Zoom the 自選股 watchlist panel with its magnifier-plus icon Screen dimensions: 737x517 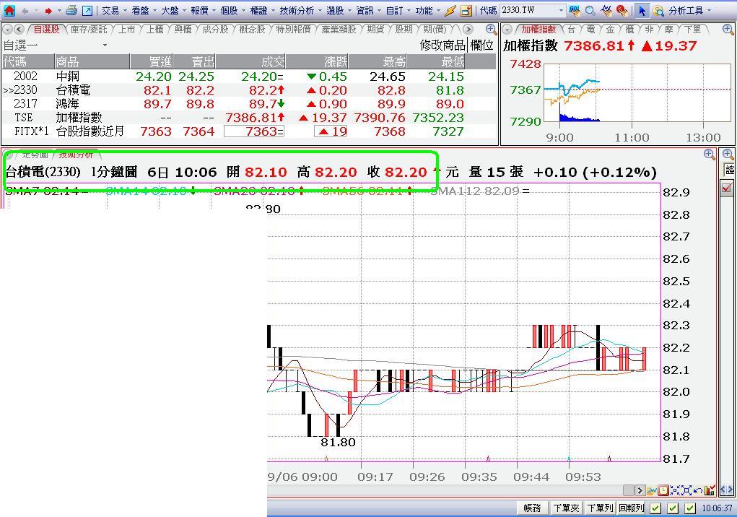point(491,29)
